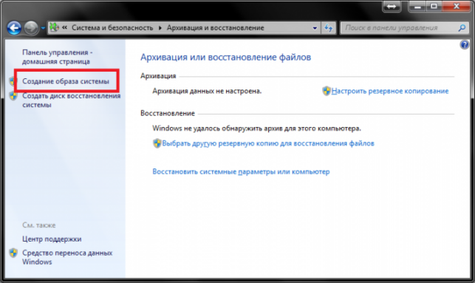
Task: Click shield icon by 'Выбрать другую резервную копию'
Action: click(x=157, y=143)
